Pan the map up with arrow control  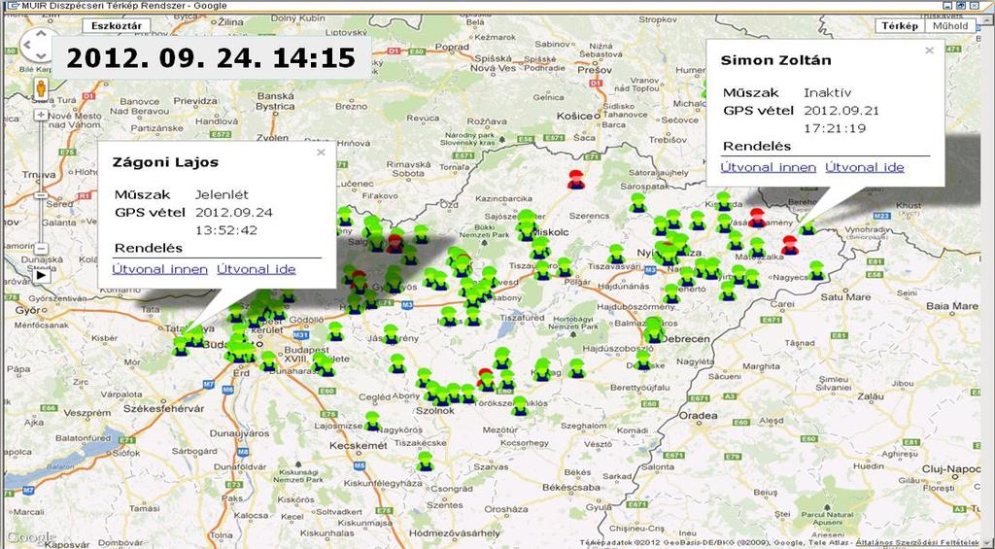coord(41,33)
